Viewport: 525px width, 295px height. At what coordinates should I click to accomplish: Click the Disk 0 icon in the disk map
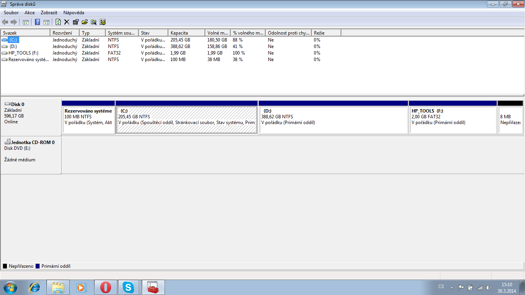click(x=7, y=104)
